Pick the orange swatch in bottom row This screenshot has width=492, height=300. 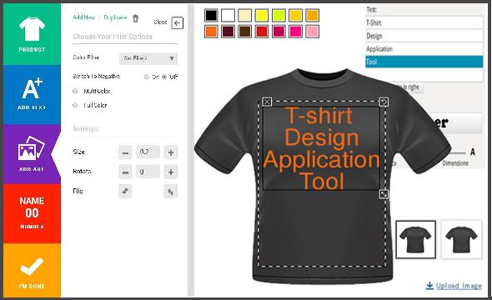tap(211, 32)
